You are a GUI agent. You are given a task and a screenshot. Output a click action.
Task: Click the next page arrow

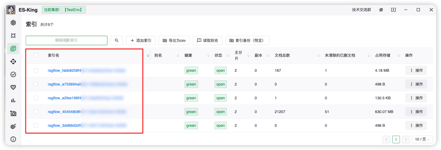406,139
